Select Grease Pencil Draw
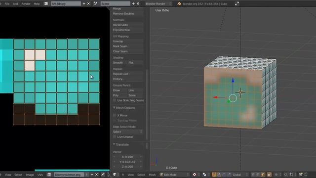This screenshot has width=316, height=178. (x=119, y=90)
